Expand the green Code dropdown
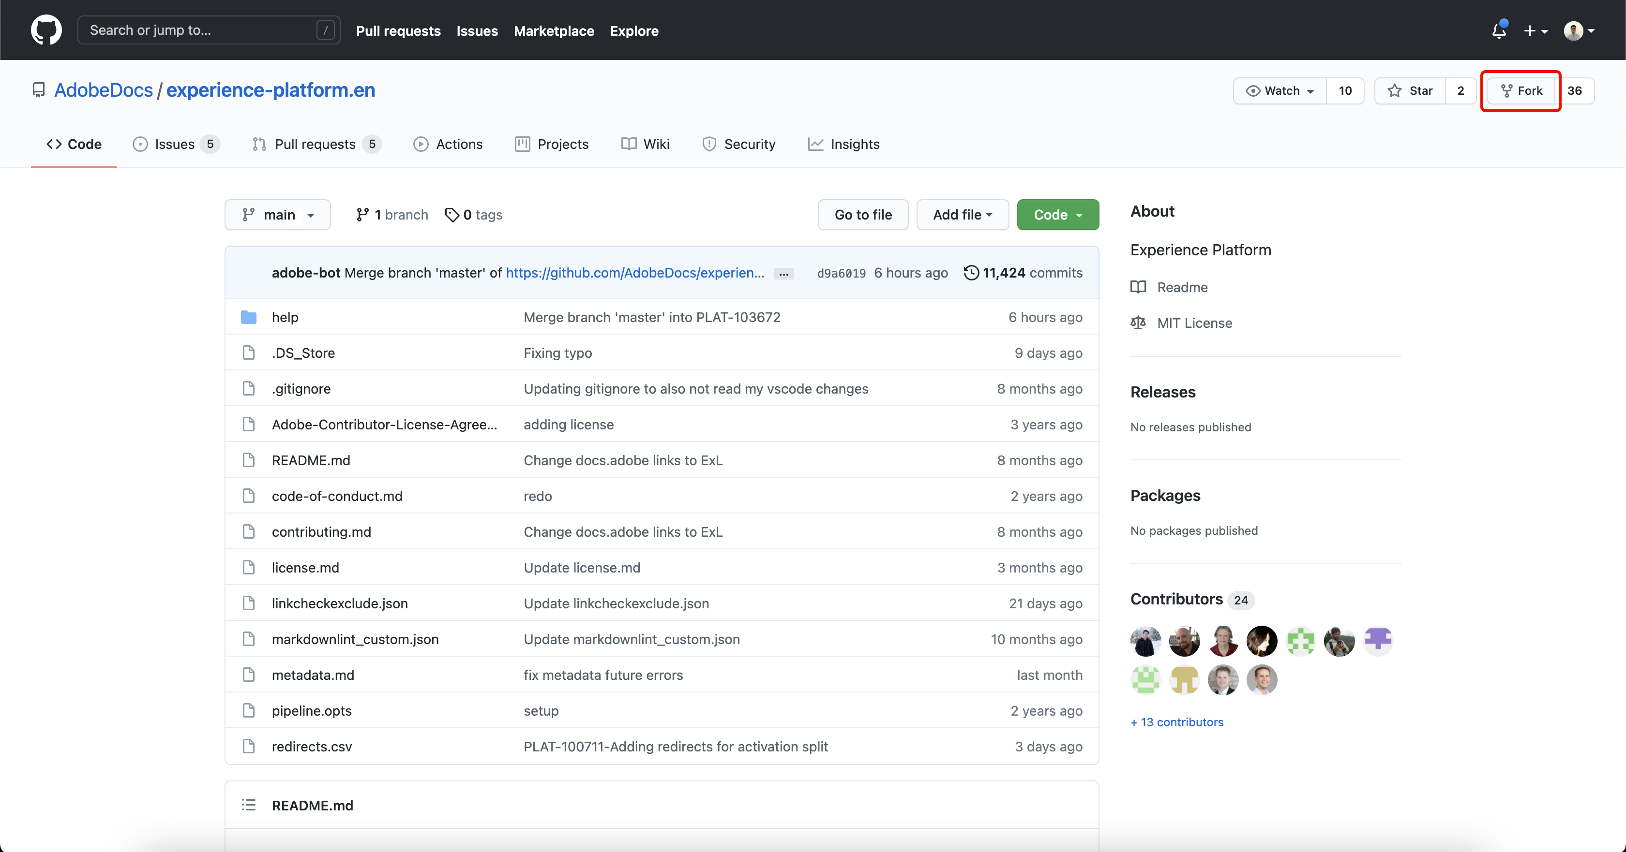 click(1058, 215)
